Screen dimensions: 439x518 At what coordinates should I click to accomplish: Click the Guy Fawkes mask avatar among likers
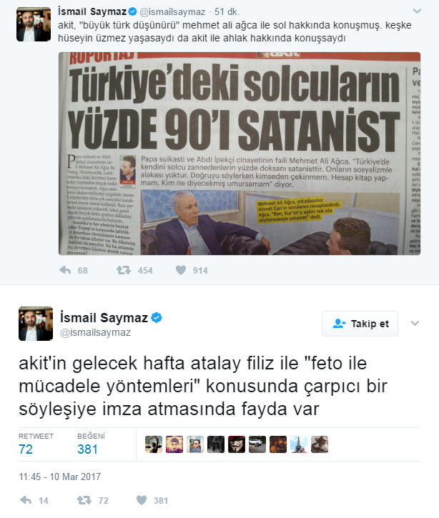pos(237,444)
